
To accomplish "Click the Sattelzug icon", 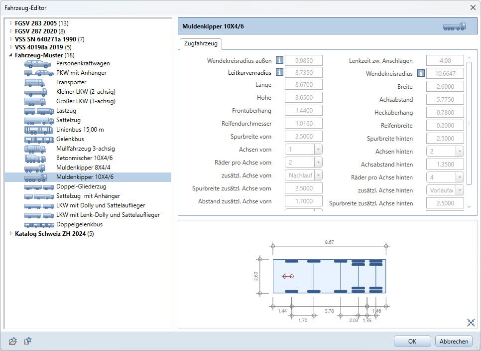I will pos(39,121).
